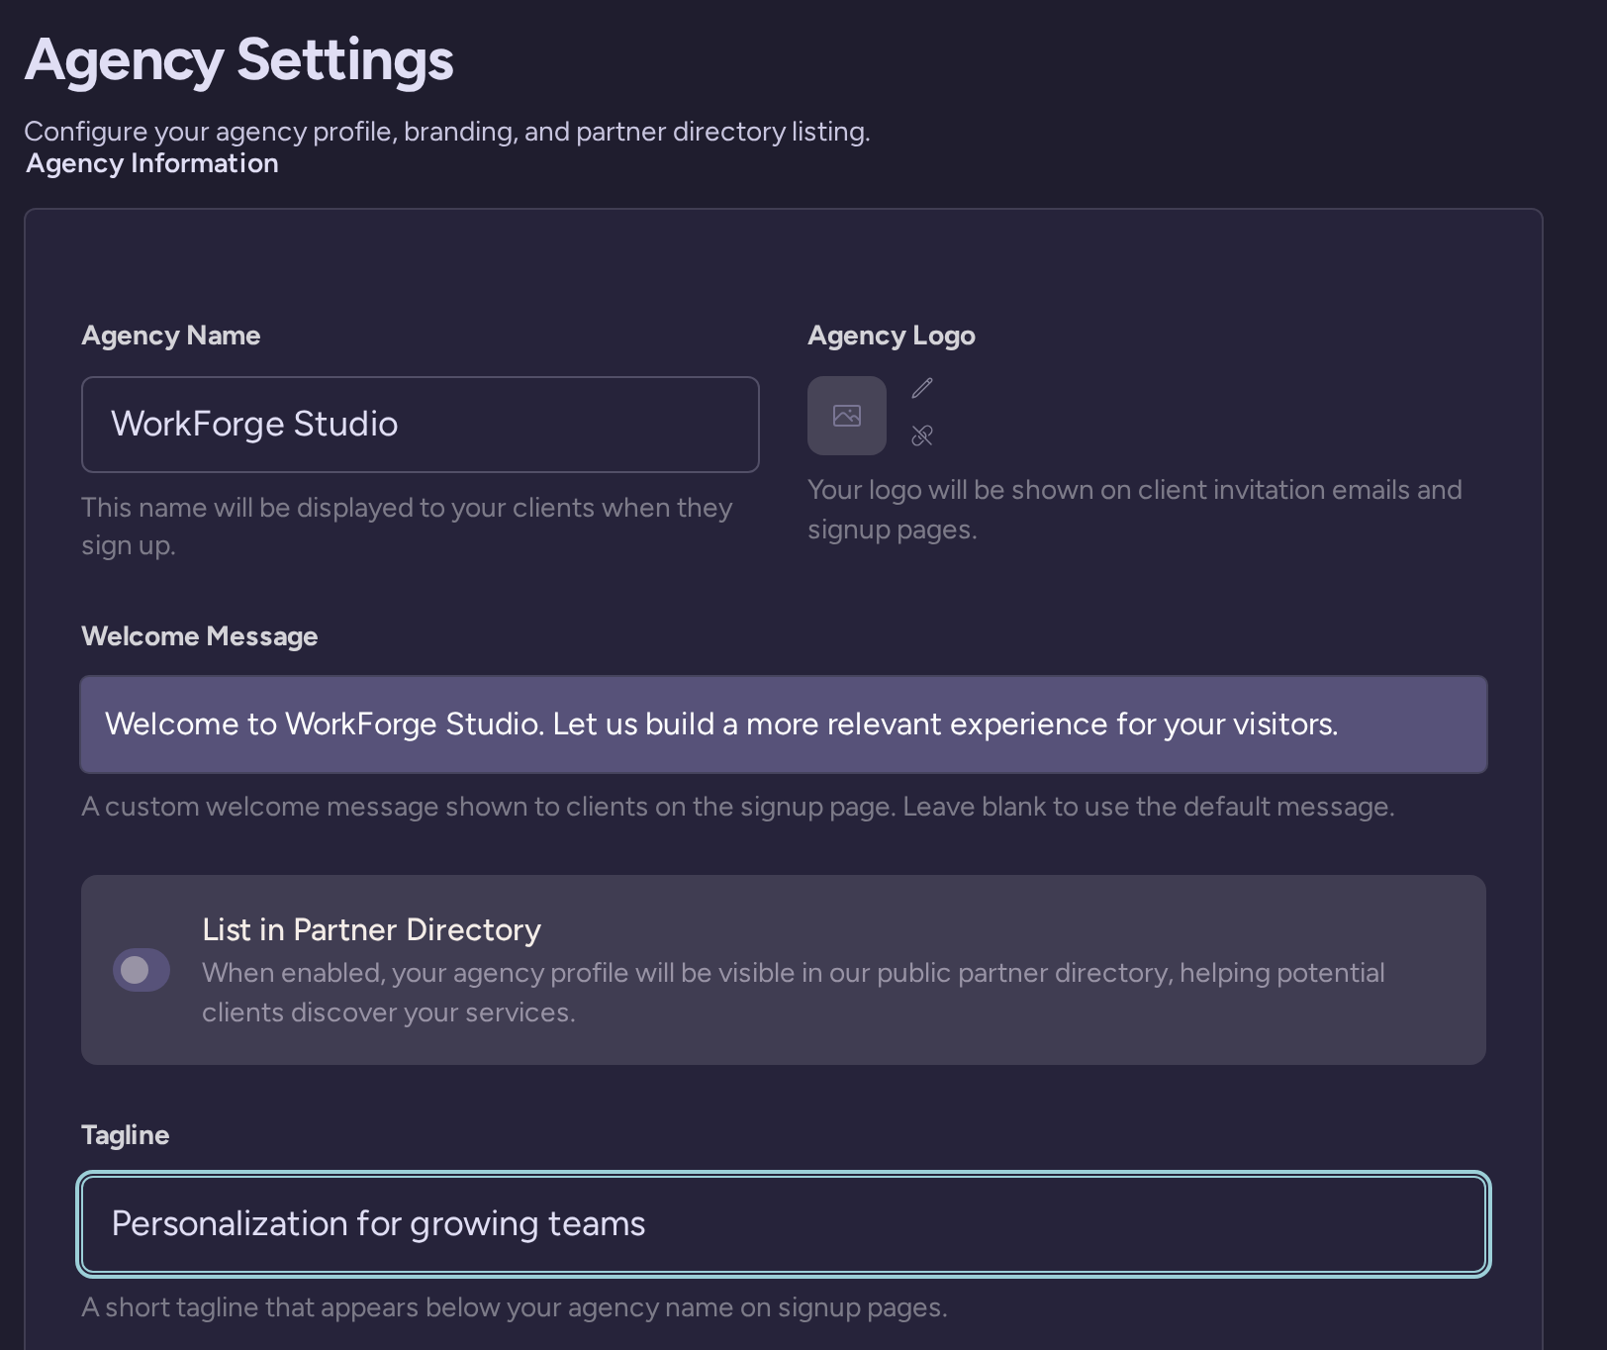Click into the Welcome Message field
The image size is (1607, 1350).
coord(784,724)
